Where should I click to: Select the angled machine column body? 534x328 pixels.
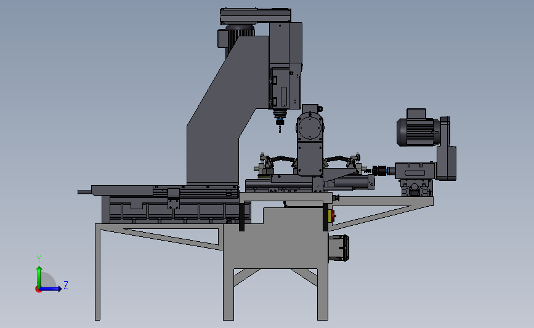pos(221,112)
